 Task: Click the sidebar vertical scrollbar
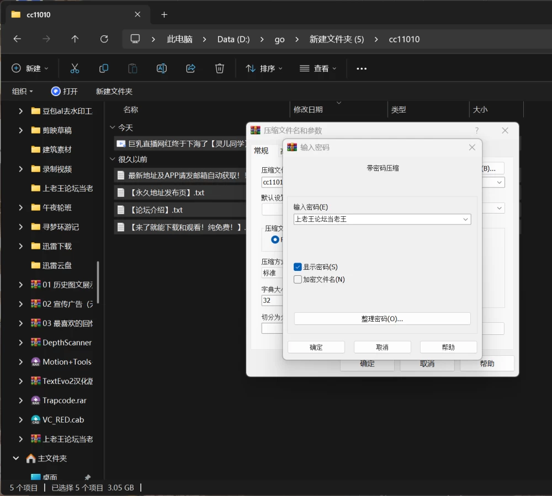pyautogui.click(x=98, y=282)
